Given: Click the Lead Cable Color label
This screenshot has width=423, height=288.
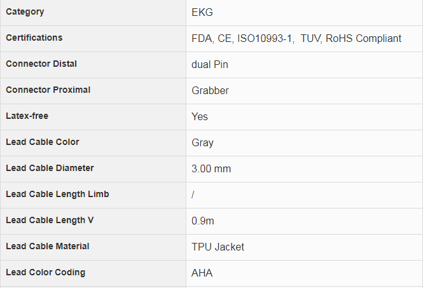Looking at the screenshot, I should tap(43, 142).
